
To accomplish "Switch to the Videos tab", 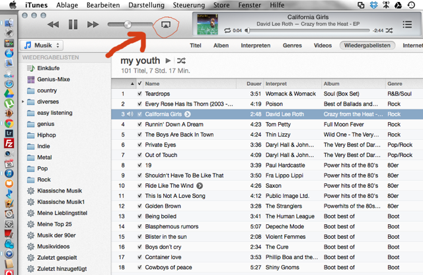I will tap(323, 46).
